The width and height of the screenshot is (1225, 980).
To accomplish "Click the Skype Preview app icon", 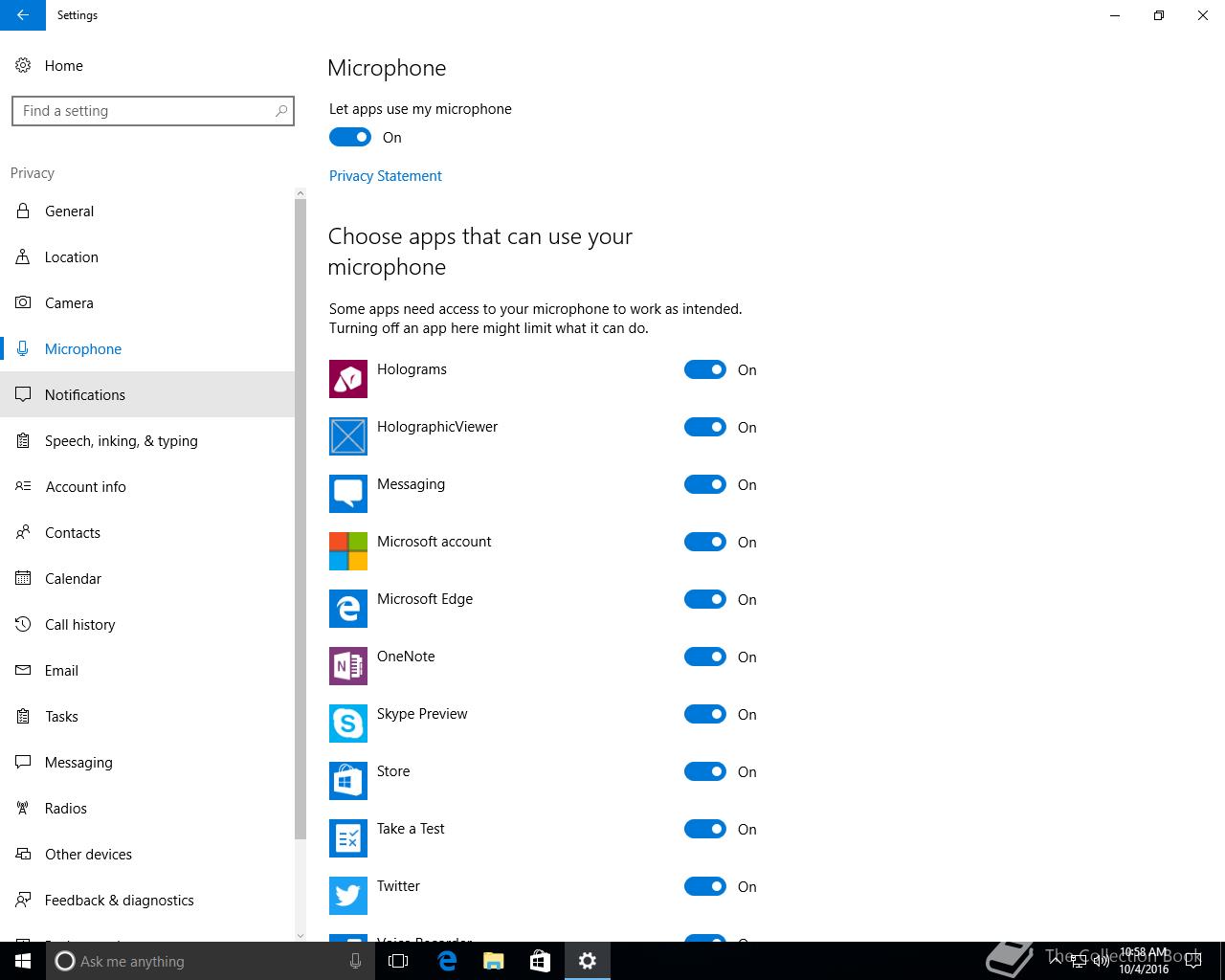I will click(x=348, y=724).
